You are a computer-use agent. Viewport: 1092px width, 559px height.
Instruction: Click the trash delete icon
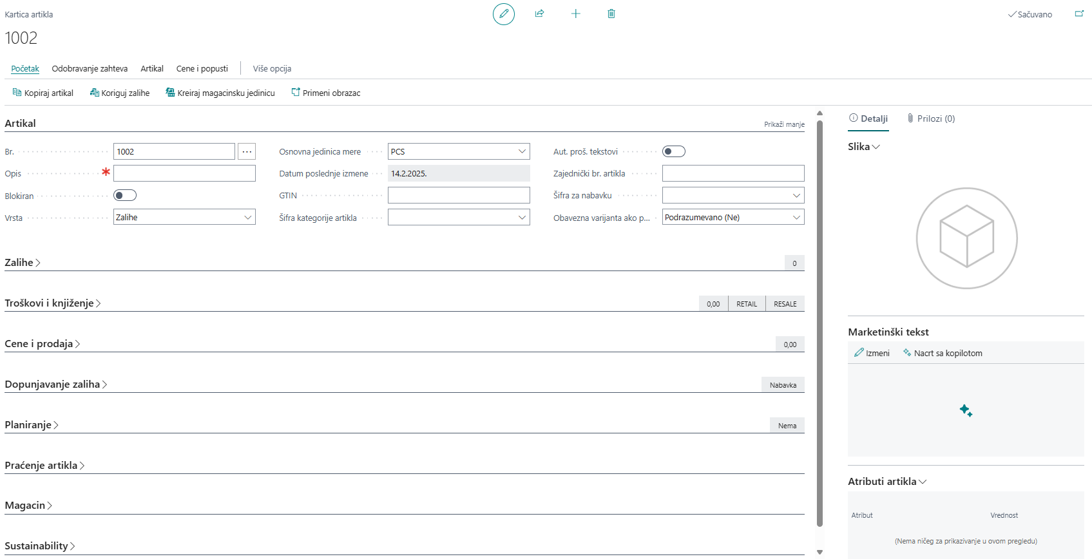pyautogui.click(x=611, y=14)
